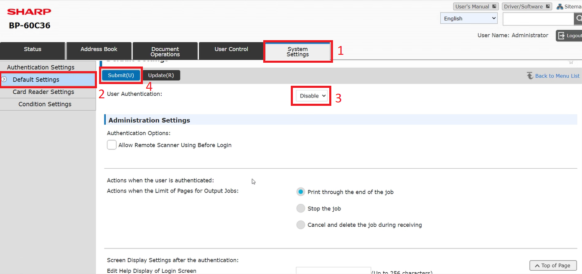Click the external-link icon on User's Manual
Viewport: 582px width, 274px height.
click(494, 6)
